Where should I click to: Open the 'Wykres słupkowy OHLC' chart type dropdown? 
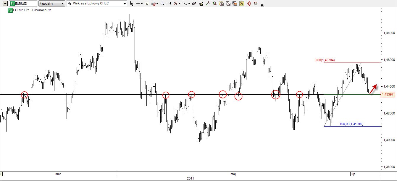96,4
